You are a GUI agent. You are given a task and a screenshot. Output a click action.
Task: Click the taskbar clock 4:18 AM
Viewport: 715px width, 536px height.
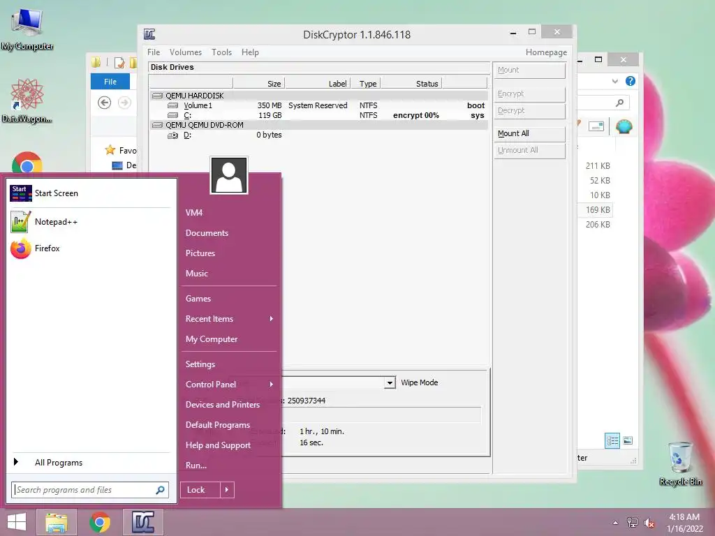pyautogui.click(x=684, y=517)
